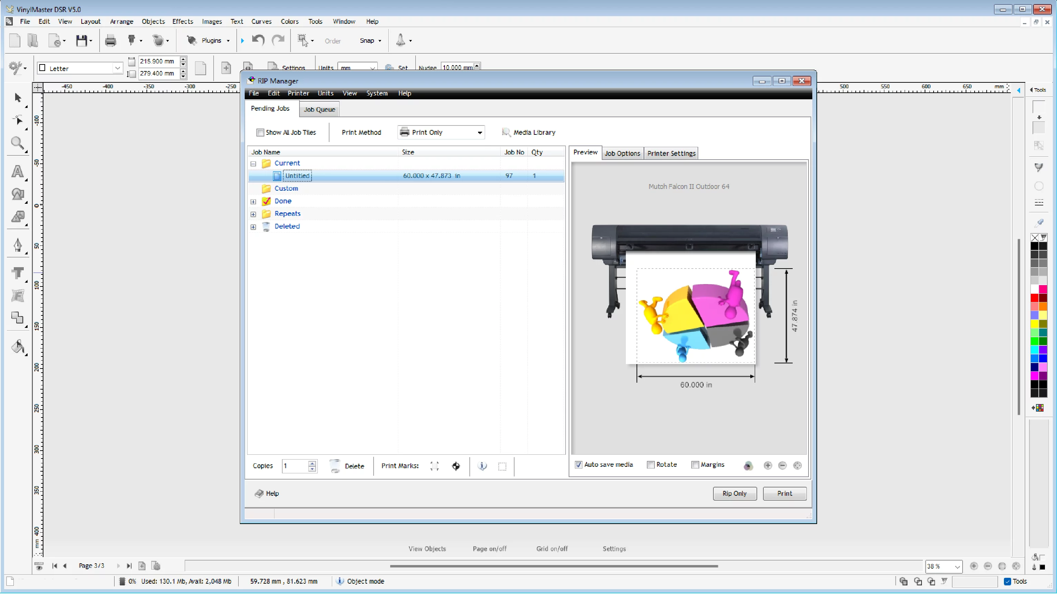Viewport: 1057px width, 594px height.
Task: Click the Delete job button
Action: point(347,466)
